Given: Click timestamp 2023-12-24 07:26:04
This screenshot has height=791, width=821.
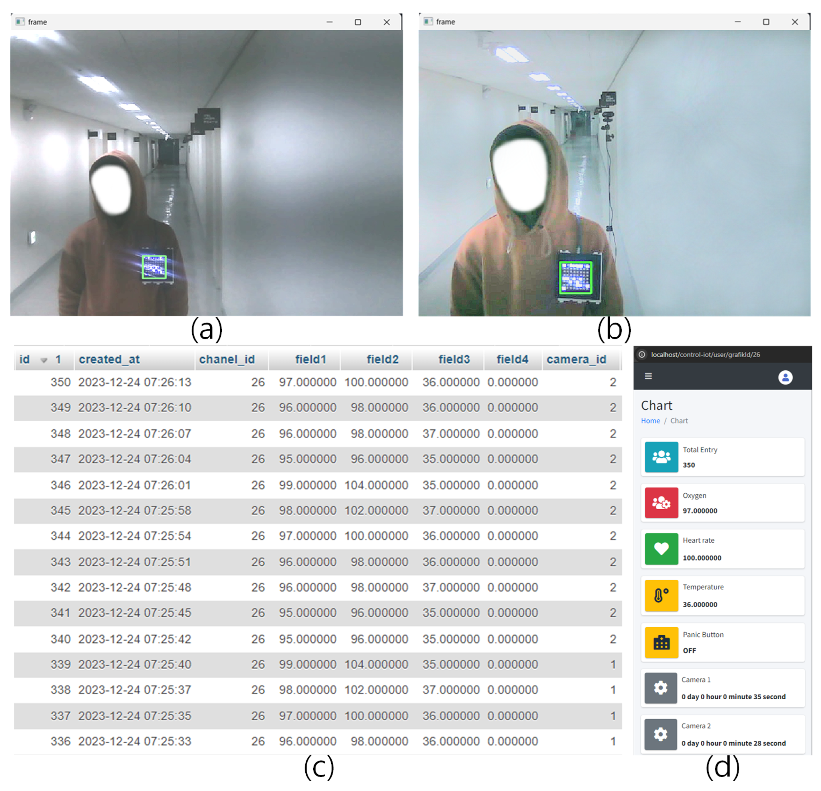Looking at the screenshot, I should [135, 459].
